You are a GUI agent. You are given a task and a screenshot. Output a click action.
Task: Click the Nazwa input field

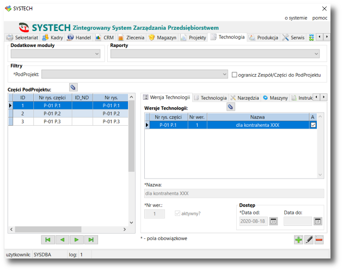[234, 193]
